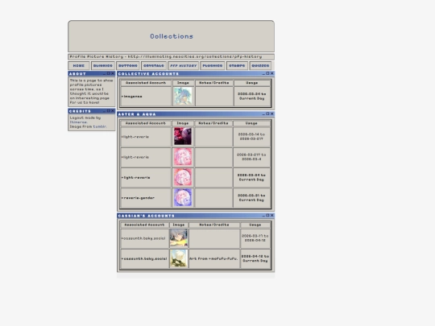Click the X icon on Cassian's Accounts window
This screenshot has width=435, height=326.
tap(272, 216)
